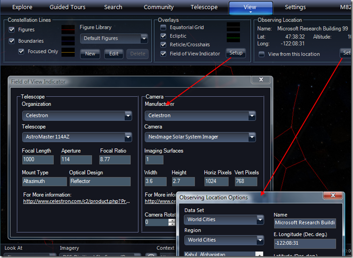
Task: Switch to Guided Tours tab
Action: (67, 7)
